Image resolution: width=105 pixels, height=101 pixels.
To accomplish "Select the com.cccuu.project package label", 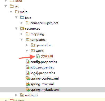I will 44,23.
